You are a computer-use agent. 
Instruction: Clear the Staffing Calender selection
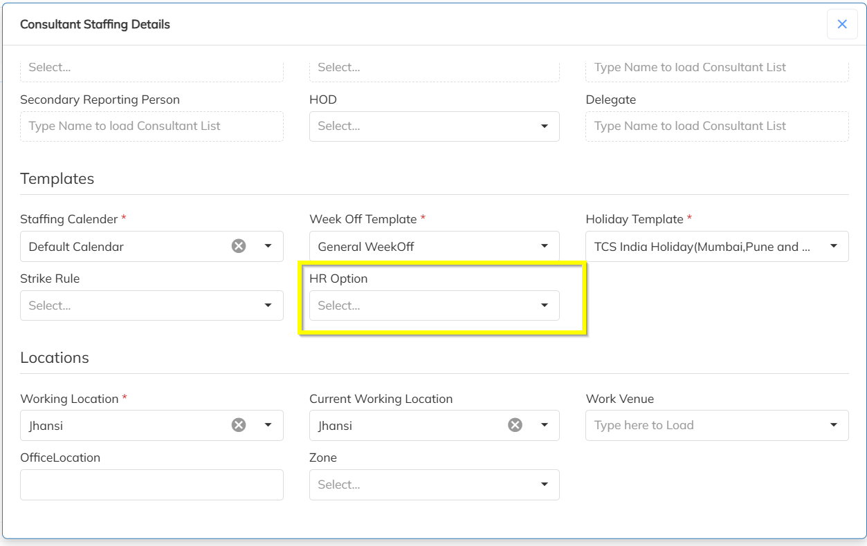tap(239, 246)
